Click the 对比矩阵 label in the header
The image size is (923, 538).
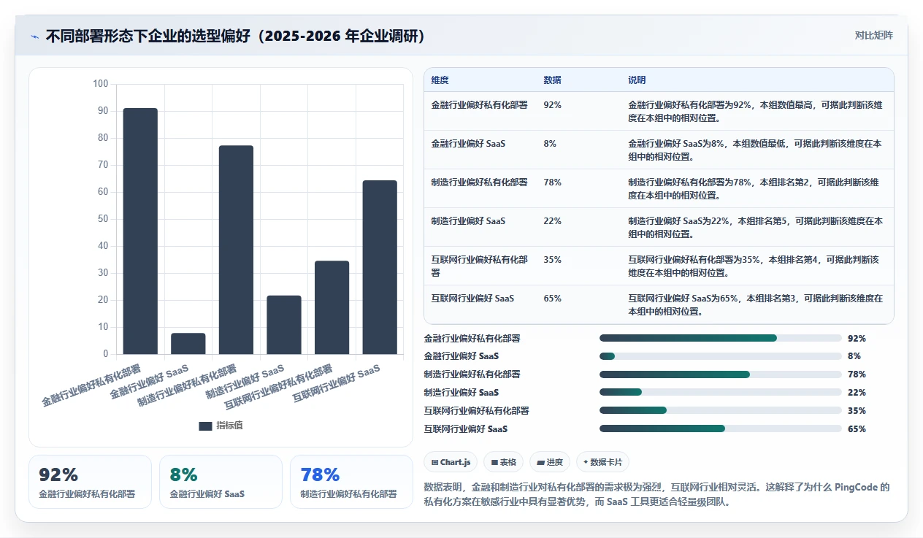click(873, 35)
